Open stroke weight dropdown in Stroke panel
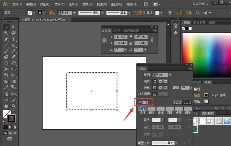 click(170, 75)
